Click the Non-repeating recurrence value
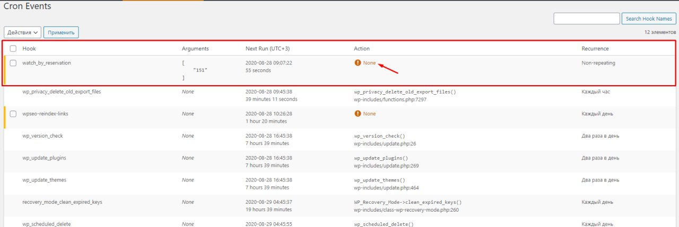The width and height of the screenshot is (679, 227). [x=598, y=63]
